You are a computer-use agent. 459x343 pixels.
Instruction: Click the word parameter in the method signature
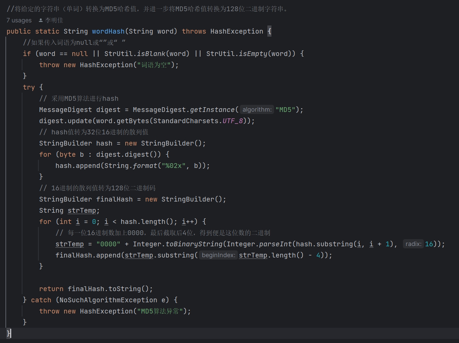[165, 31]
